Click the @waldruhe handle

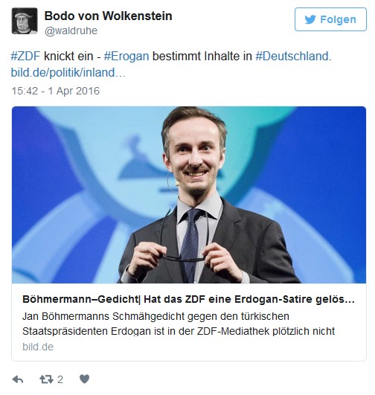[71, 30]
